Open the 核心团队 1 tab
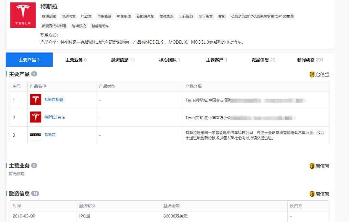The height and width of the screenshot is (222, 349). point(170,60)
